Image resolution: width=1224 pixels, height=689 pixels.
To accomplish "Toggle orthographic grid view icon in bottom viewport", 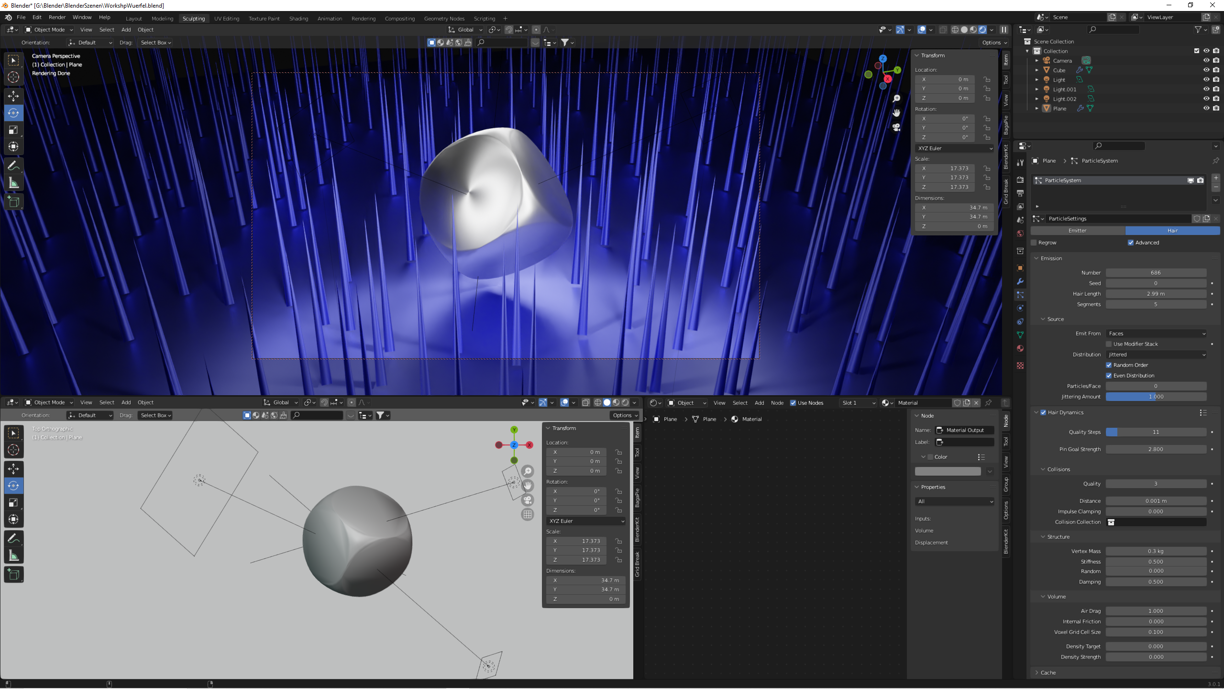I will point(528,514).
